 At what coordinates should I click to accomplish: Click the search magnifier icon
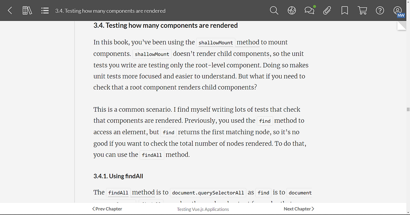tap(274, 11)
